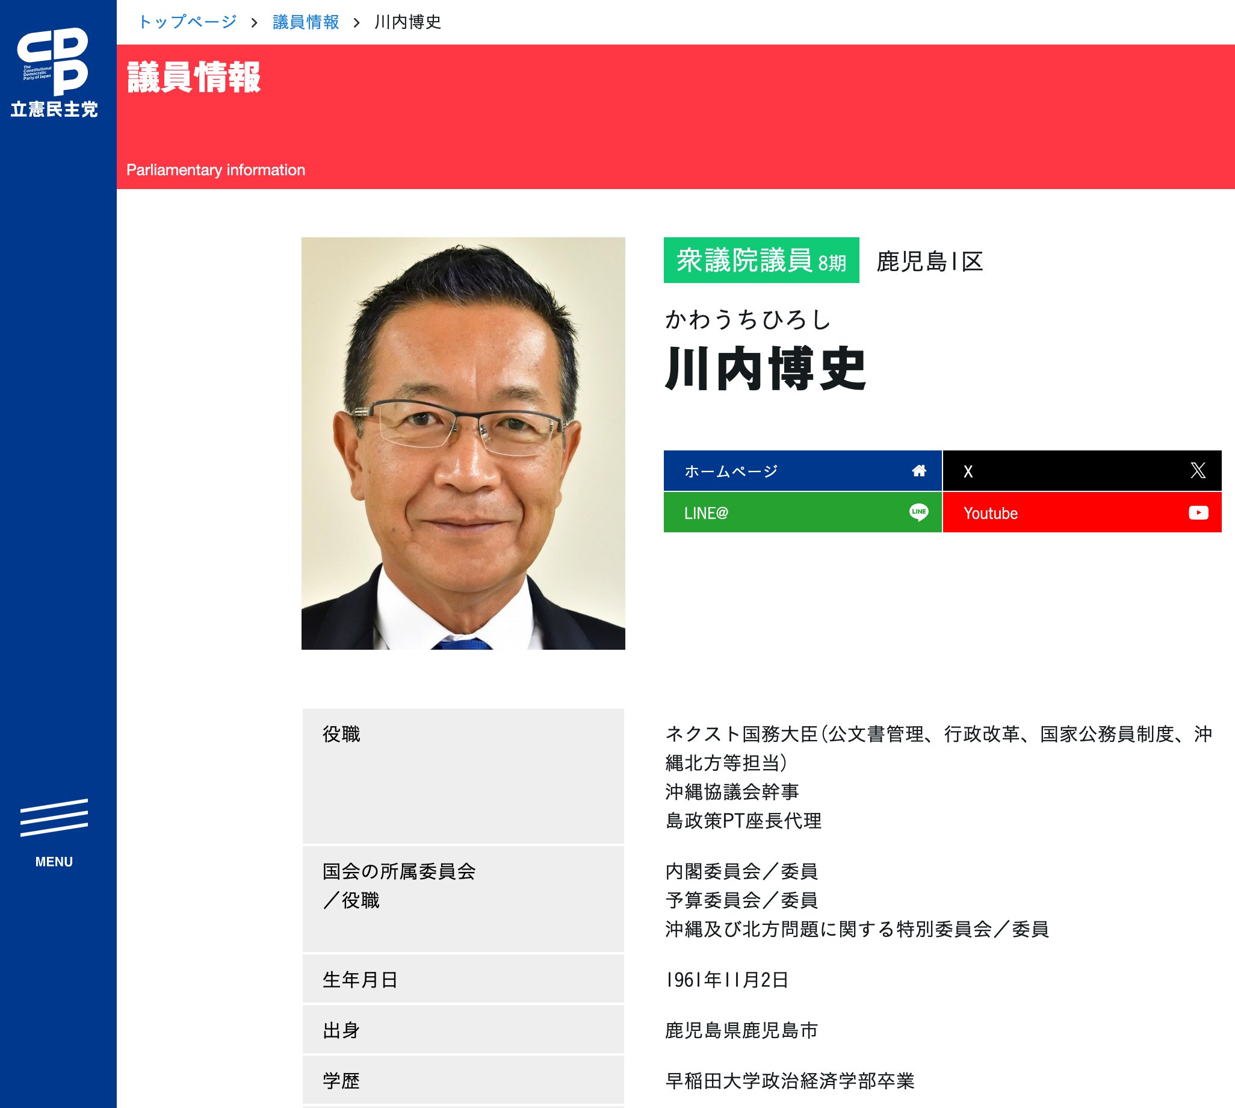
Task: Click the CDP party logo
Action: [x=54, y=61]
